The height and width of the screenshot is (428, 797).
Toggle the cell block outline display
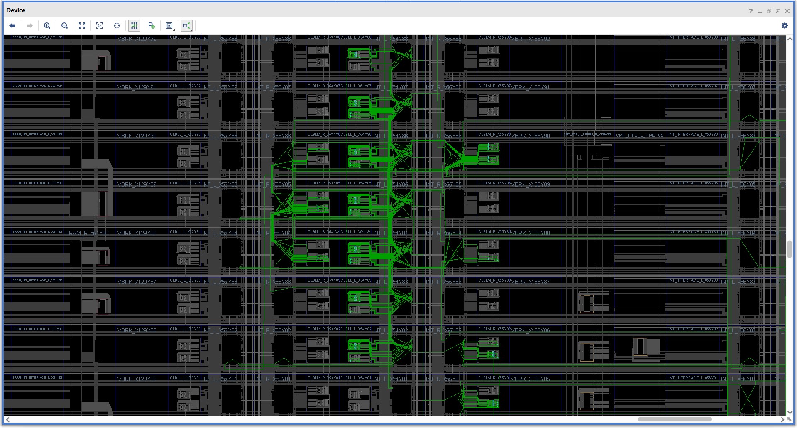pos(169,25)
